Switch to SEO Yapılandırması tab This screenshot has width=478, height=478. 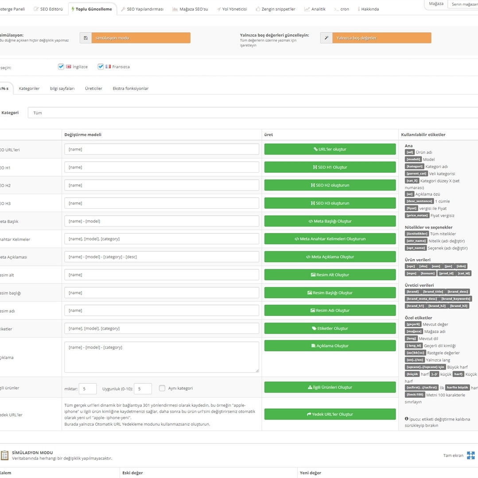(x=142, y=9)
